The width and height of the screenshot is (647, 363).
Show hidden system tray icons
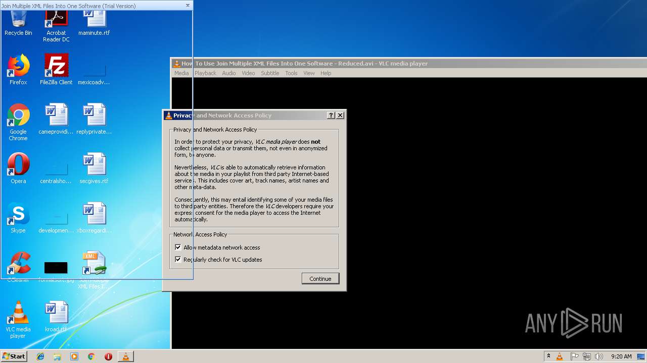548,356
